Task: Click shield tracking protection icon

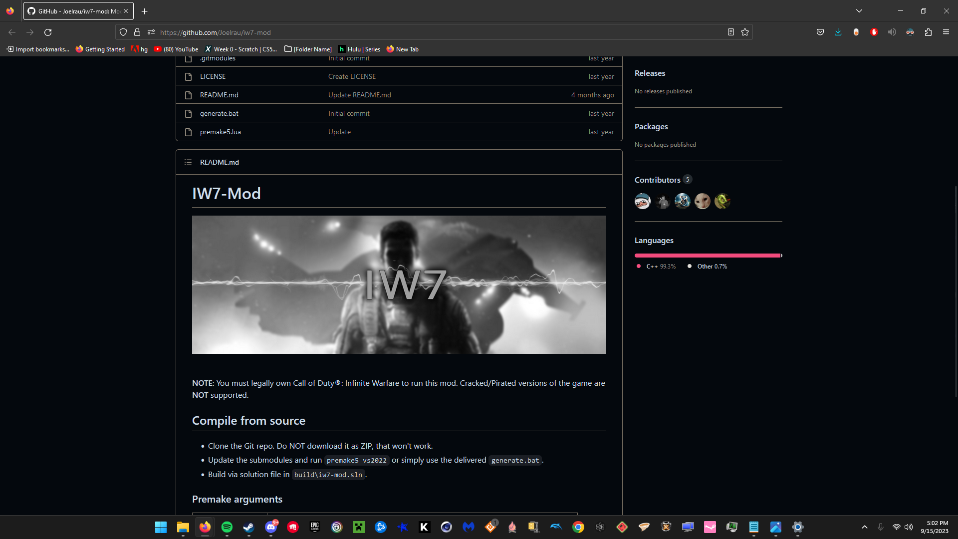Action: (123, 32)
